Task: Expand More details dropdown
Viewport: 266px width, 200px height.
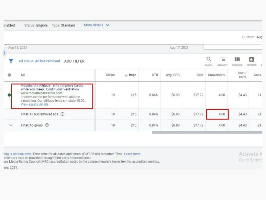Action: (x=96, y=25)
